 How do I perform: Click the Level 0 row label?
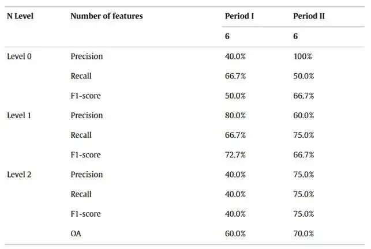[19, 56]
